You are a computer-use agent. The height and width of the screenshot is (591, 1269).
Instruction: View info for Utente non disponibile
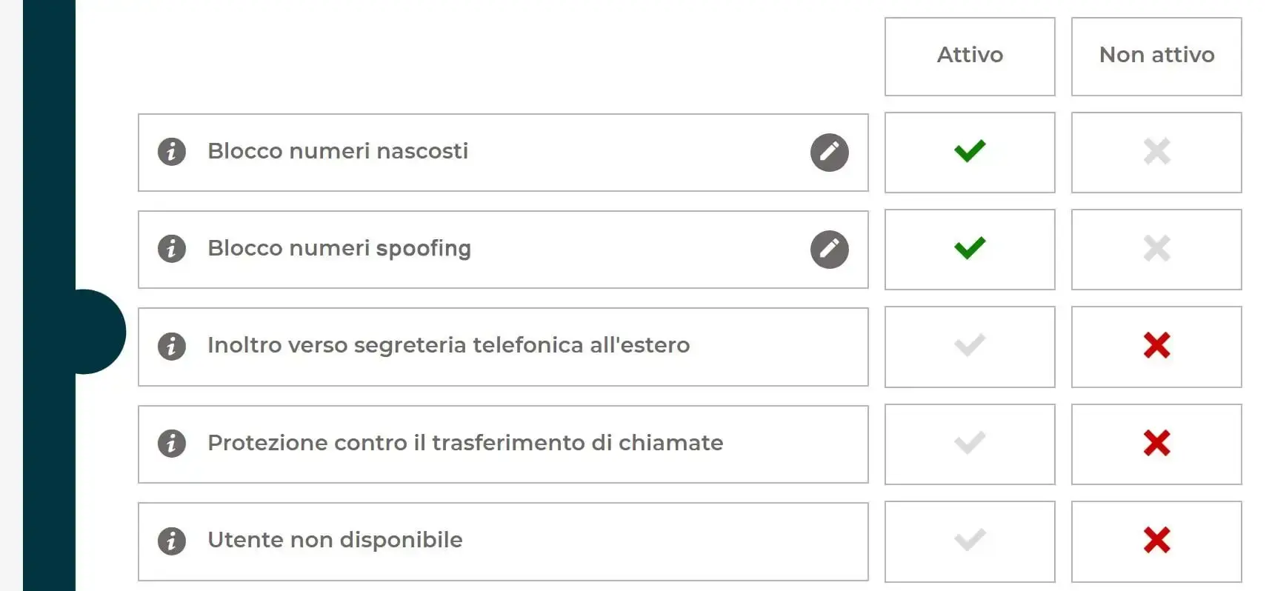171,541
